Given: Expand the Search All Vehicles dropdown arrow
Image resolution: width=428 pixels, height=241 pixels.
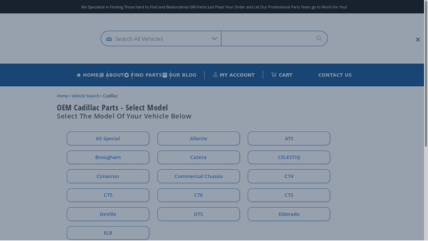Looking at the screenshot, I should click(x=214, y=39).
